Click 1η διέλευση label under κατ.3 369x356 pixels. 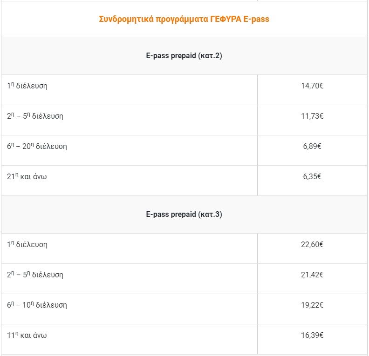(27, 245)
